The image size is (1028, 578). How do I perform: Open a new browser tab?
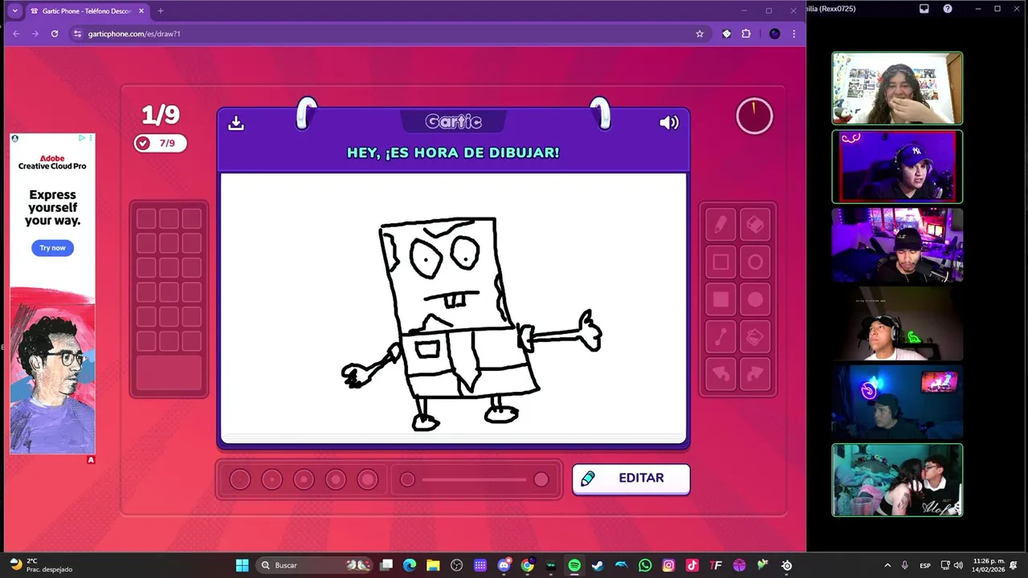(x=161, y=11)
